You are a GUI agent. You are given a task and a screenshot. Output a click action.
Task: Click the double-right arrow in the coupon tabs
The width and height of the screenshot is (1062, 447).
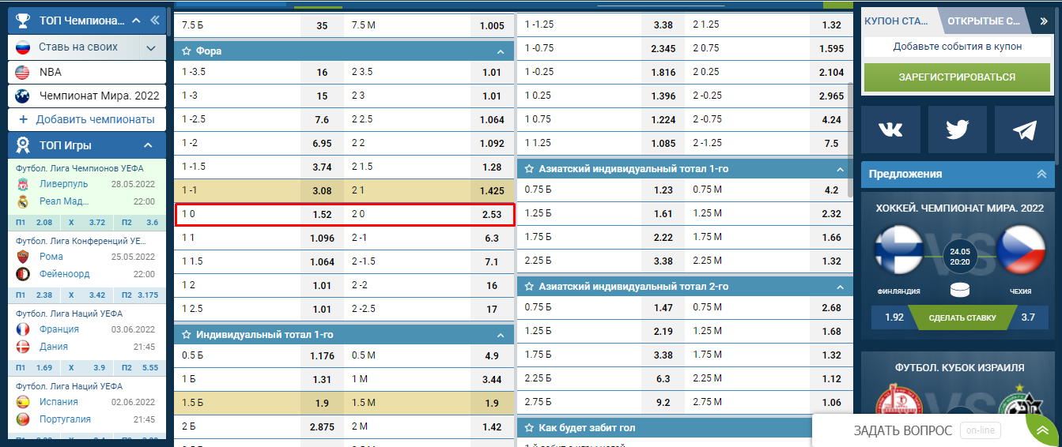(1044, 21)
